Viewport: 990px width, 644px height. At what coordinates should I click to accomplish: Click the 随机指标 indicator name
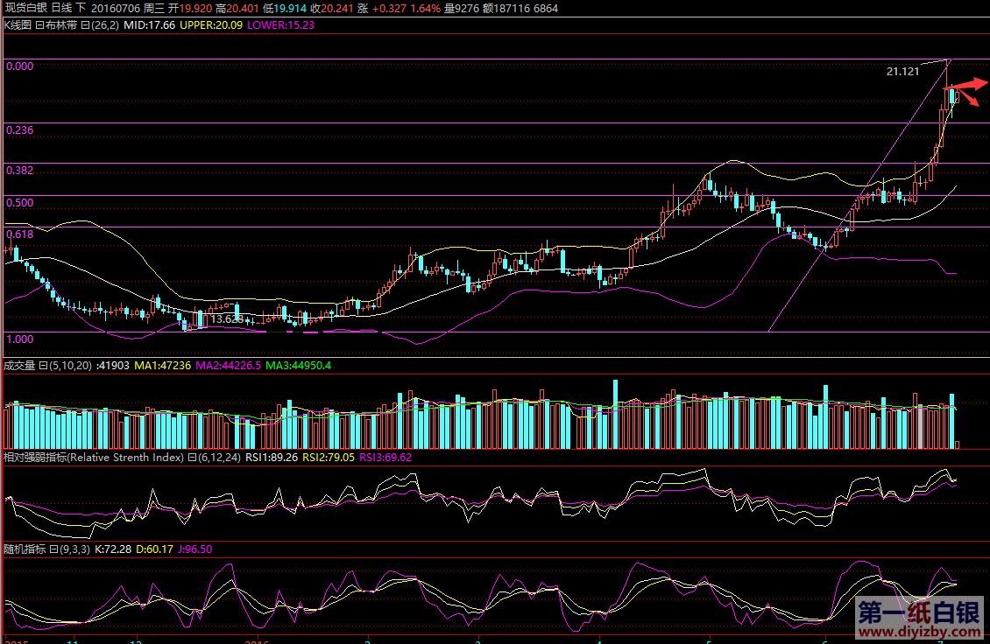click(25, 549)
